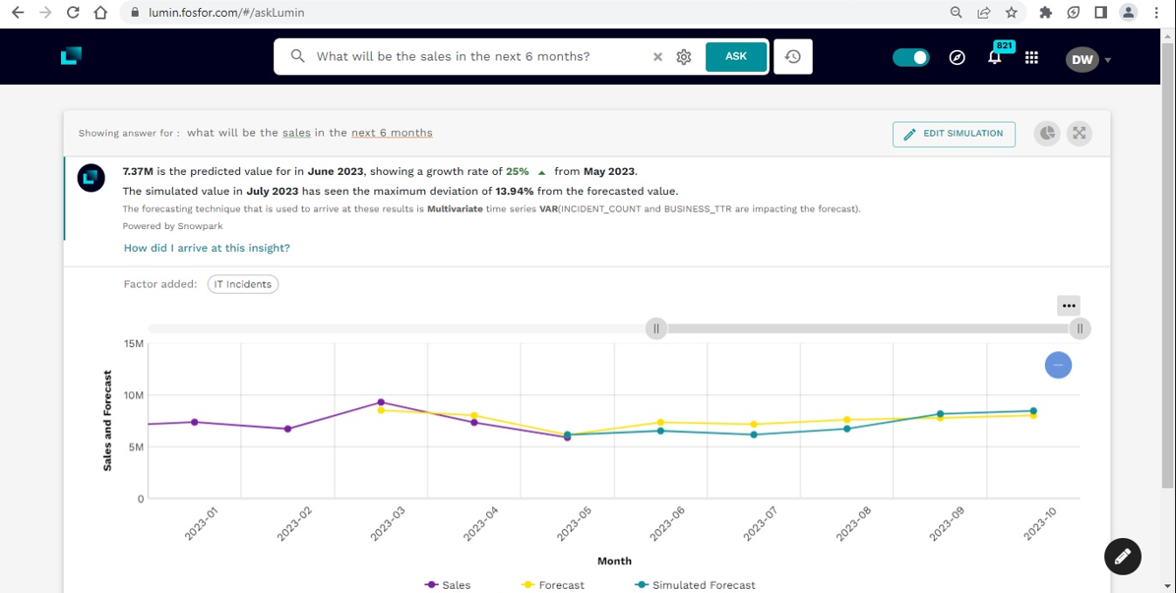
Task: Open the browser three-dot menu
Action: point(1157,13)
